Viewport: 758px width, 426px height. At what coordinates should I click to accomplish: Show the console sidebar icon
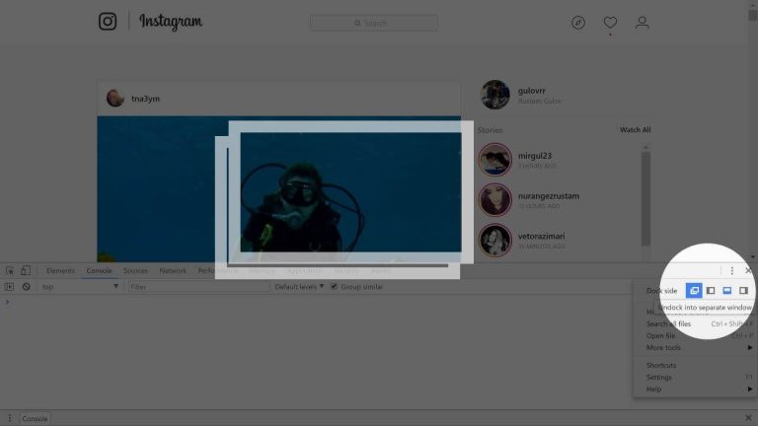click(9, 287)
